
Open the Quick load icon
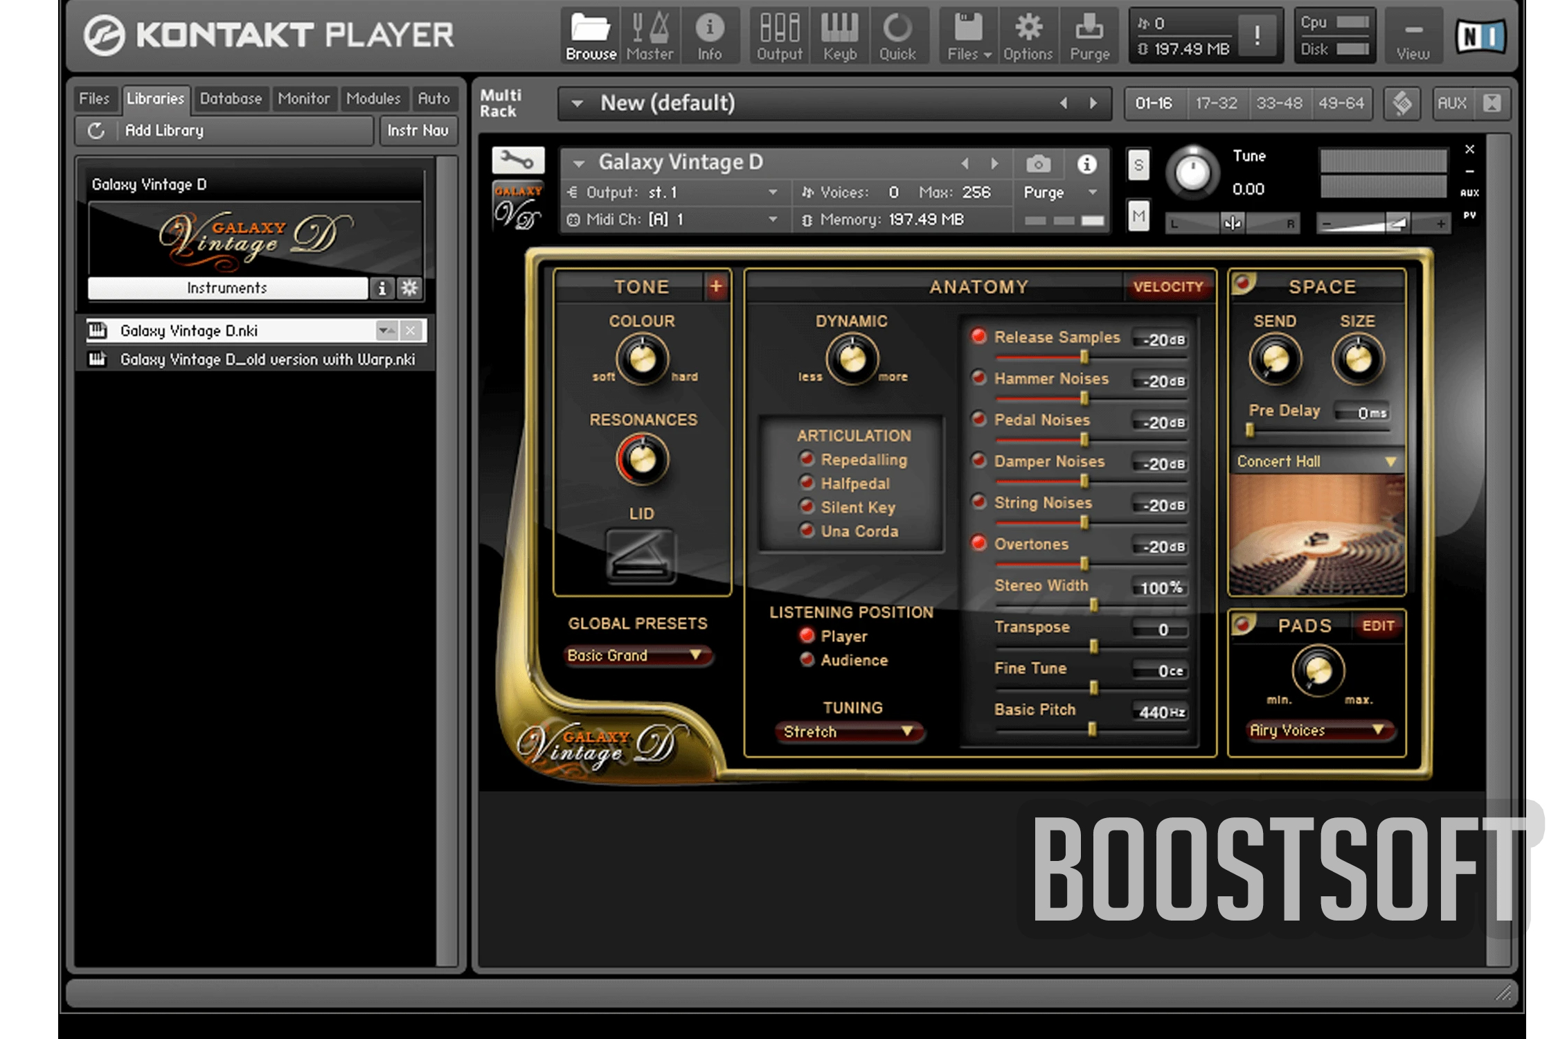897,37
